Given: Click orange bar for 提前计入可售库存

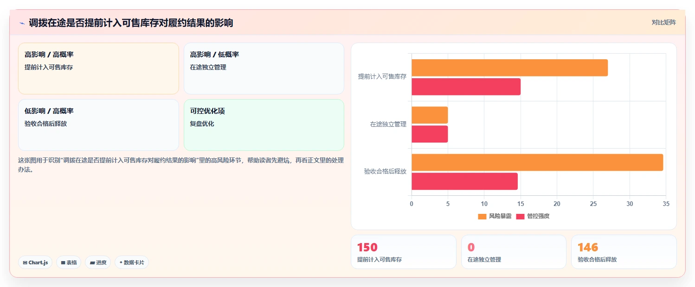Looking at the screenshot, I should click(509, 68).
